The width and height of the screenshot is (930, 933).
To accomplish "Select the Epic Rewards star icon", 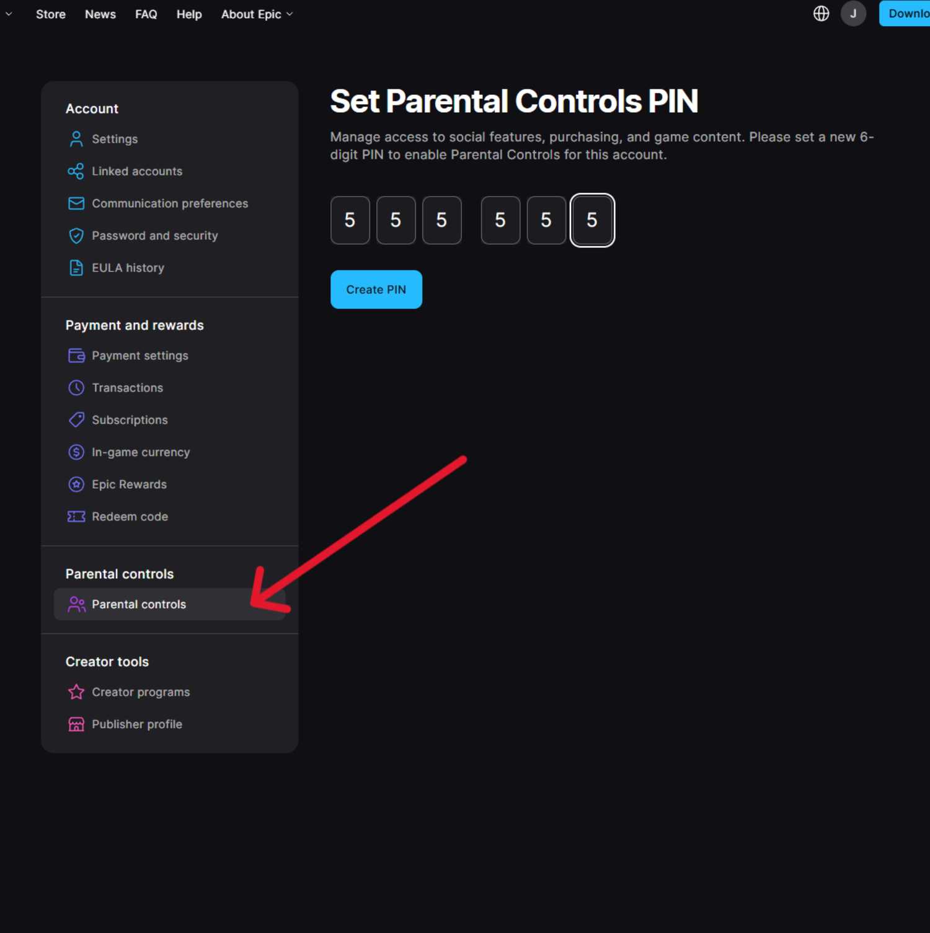I will click(x=76, y=484).
